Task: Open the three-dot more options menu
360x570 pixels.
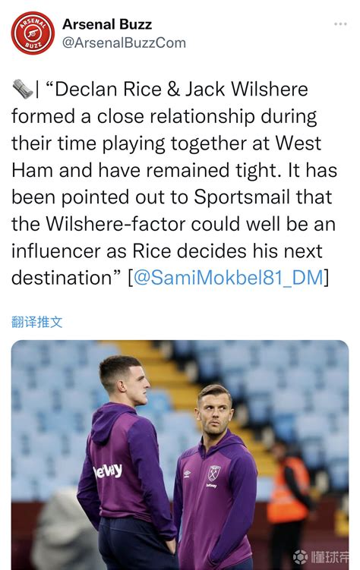Action: point(340,24)
